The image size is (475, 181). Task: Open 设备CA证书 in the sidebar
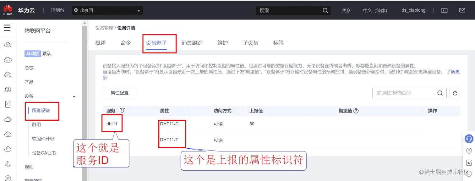click(44, 153)
